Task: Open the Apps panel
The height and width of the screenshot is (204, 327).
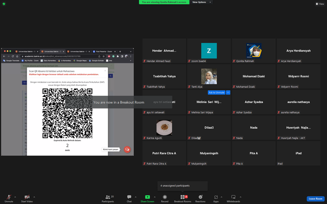Action: click(x=216, y=198)
